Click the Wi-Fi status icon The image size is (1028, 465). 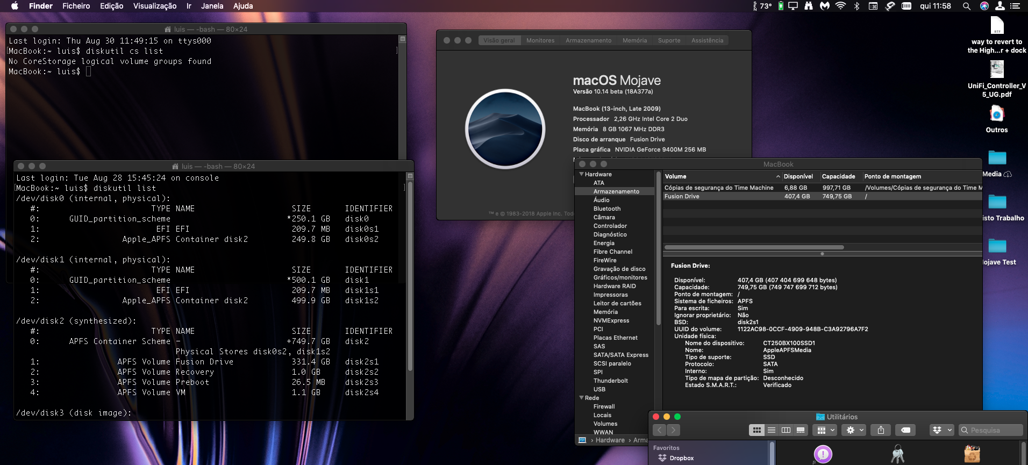click(x=841, y=6)
